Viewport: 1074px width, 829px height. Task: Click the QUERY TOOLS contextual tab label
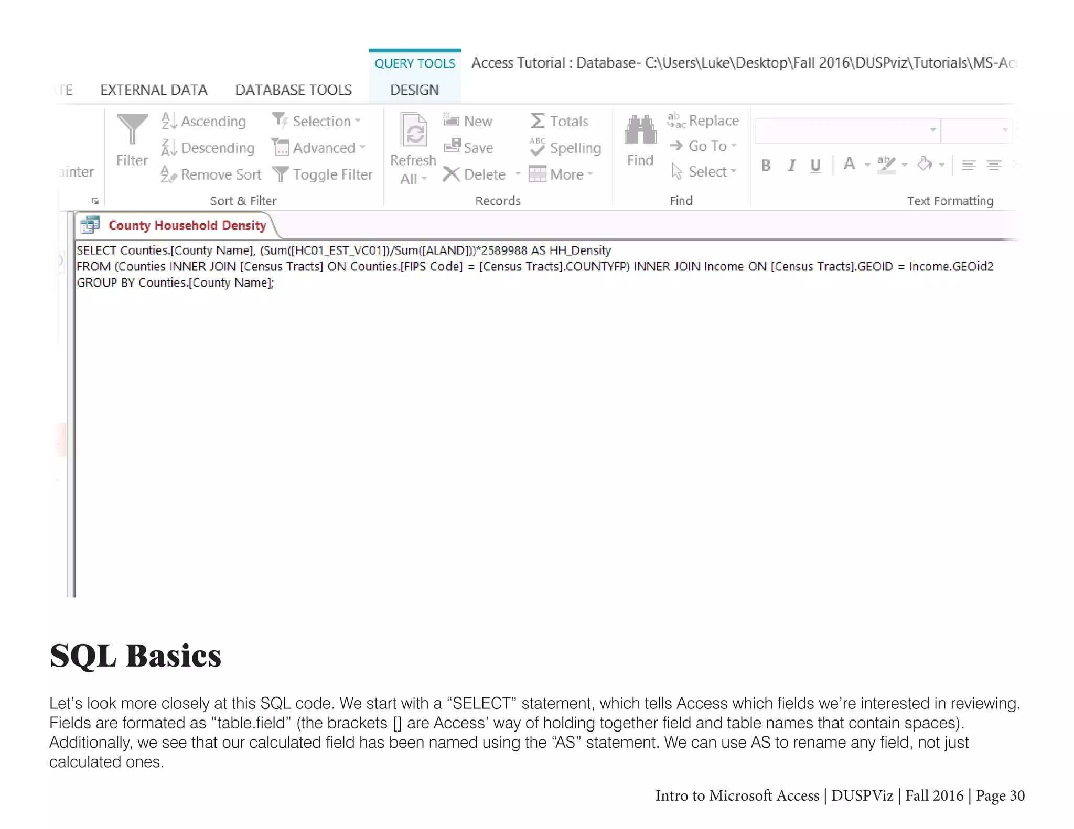tap(414, 63)
